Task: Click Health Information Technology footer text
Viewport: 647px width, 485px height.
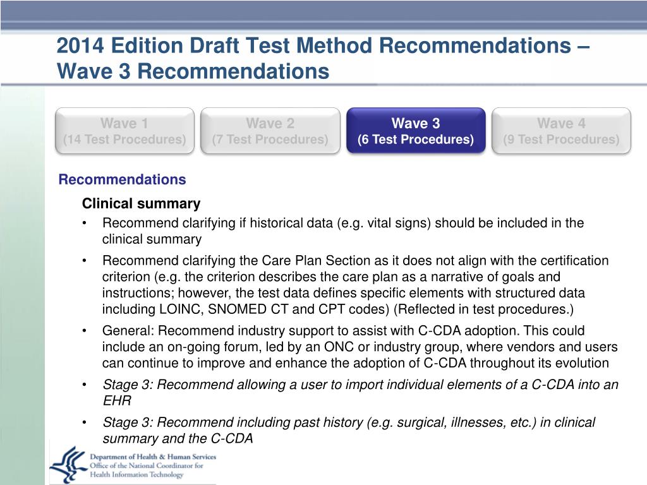Action: coord(136,474)
